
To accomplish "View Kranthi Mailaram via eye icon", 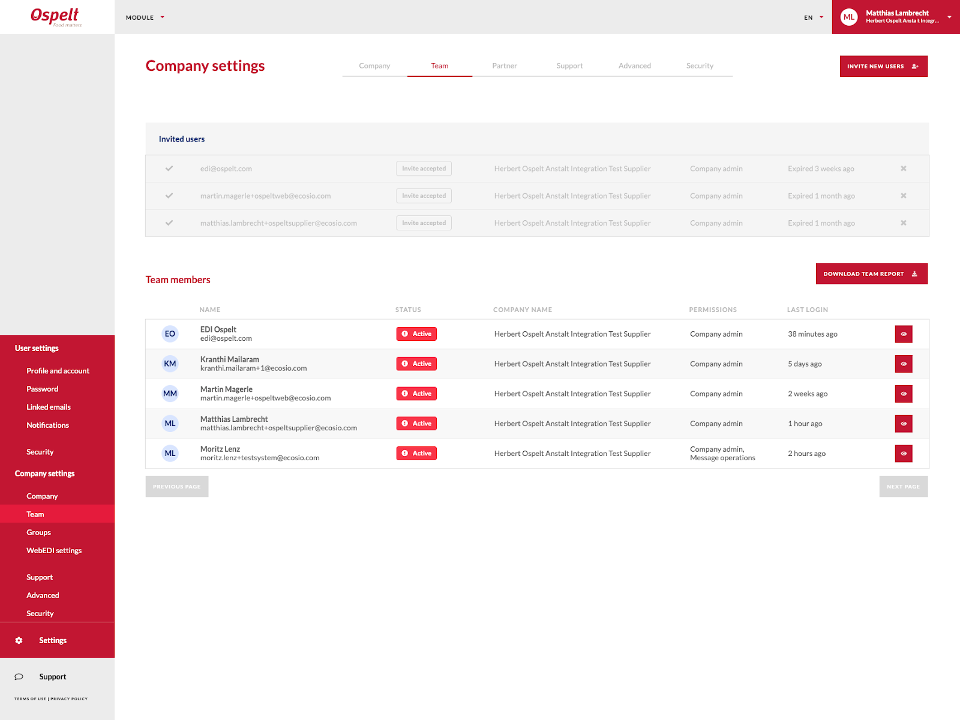I will [903, 364].
